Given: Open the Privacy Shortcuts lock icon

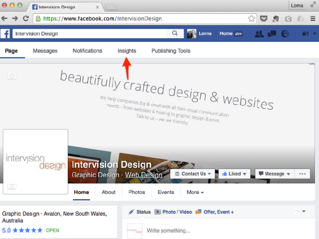Looking at the screenshot, I should click(x=305, y=34).
